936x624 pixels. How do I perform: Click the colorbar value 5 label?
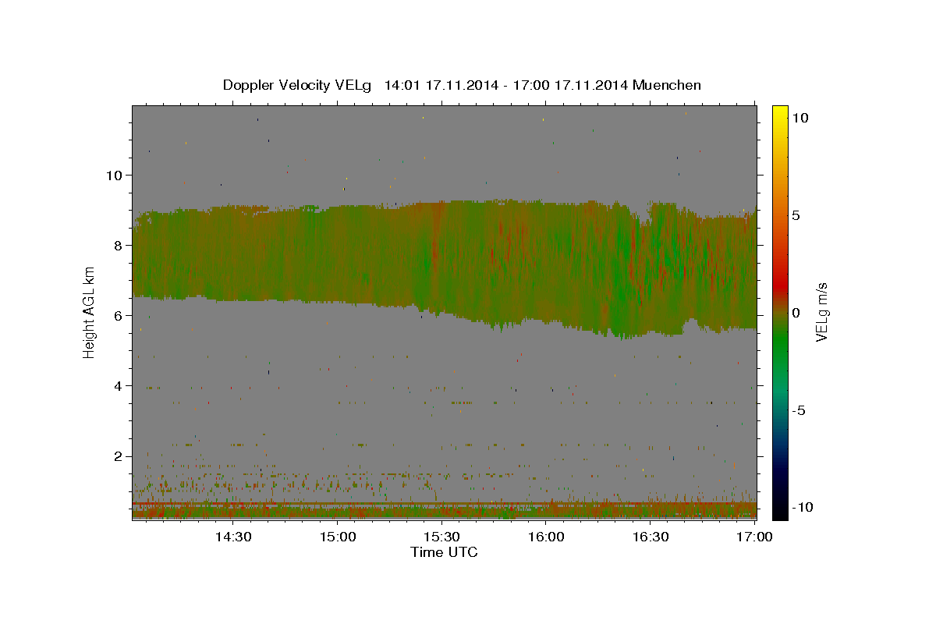[796, 215]
